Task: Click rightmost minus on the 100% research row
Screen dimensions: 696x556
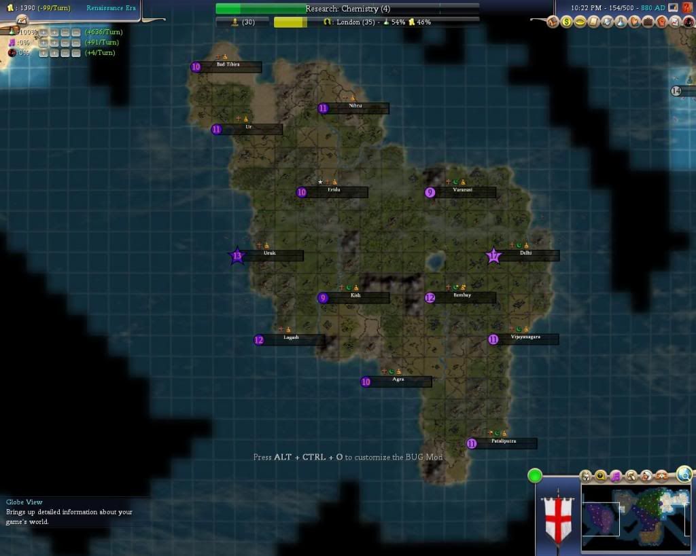Action: tap(76, 33)
